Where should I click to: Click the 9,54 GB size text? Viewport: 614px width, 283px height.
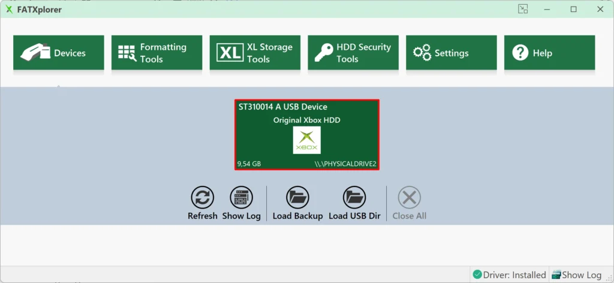point(249,164)
